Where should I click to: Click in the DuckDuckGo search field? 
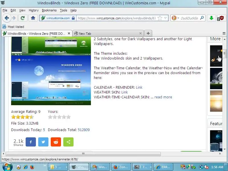pos(189,18)
